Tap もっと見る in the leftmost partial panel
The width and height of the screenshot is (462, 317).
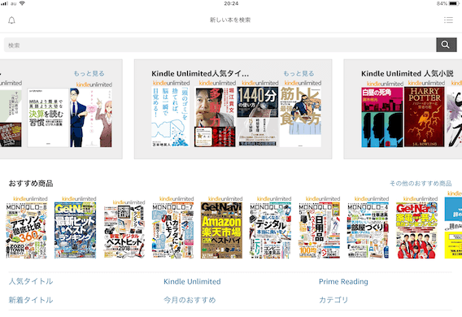(89, 73)
